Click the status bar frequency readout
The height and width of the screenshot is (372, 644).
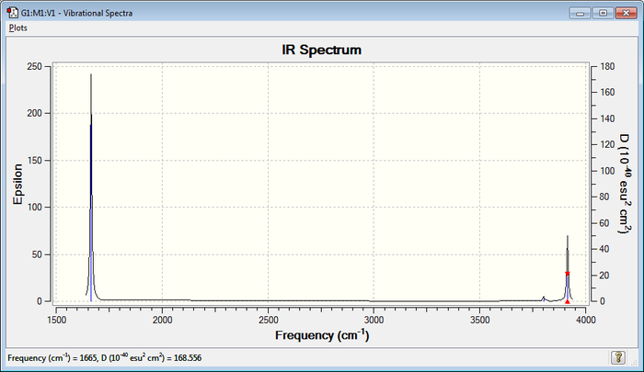pyautogui.click(x=104, y=357)
